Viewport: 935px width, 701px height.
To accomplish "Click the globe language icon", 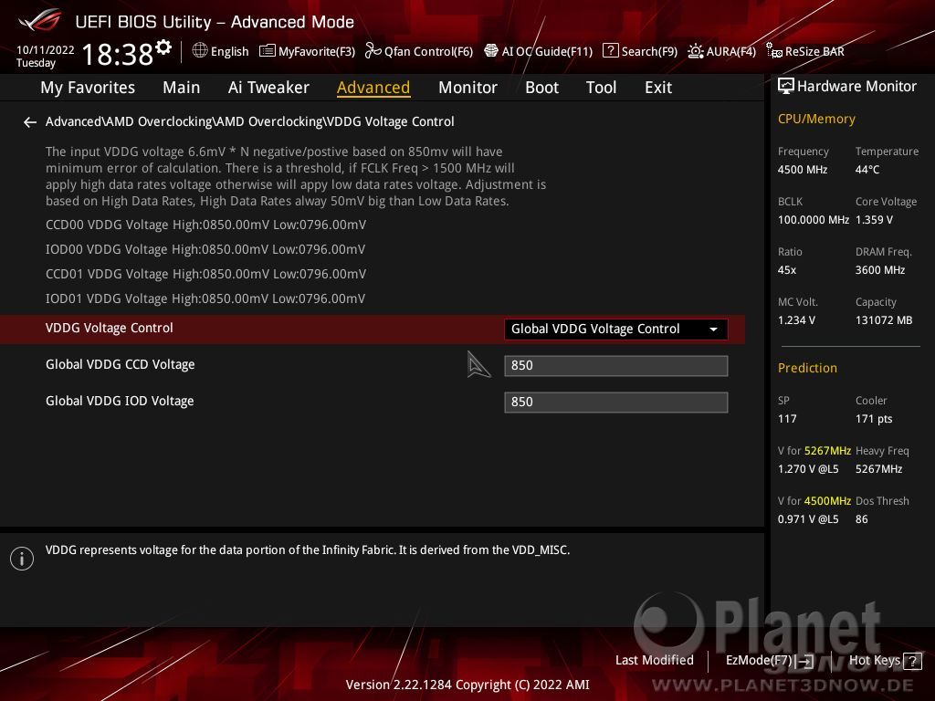I will point(200,51).
